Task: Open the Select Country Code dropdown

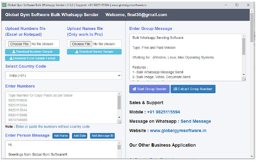Action: (63, 75)
